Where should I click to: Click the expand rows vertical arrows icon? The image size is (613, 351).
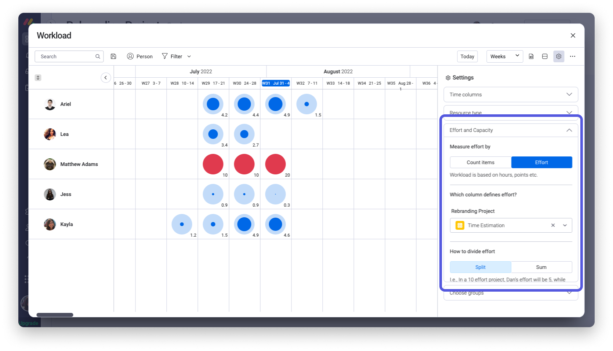point(38,78)
